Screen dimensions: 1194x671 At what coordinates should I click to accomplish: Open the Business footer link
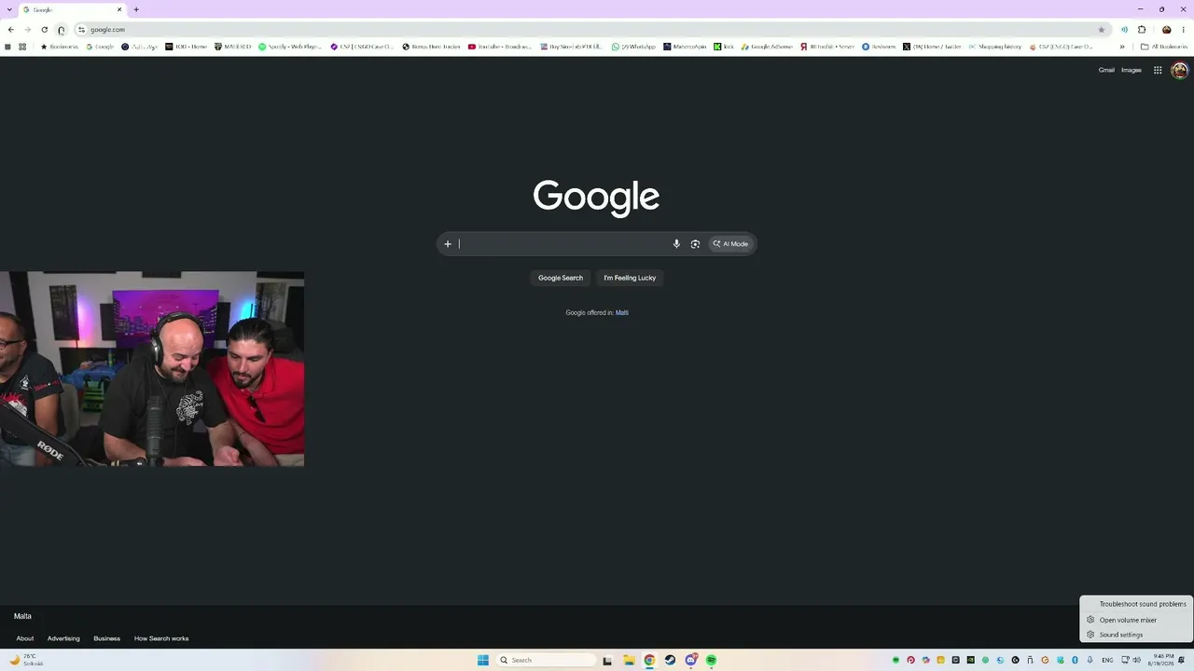click(106, 638)
